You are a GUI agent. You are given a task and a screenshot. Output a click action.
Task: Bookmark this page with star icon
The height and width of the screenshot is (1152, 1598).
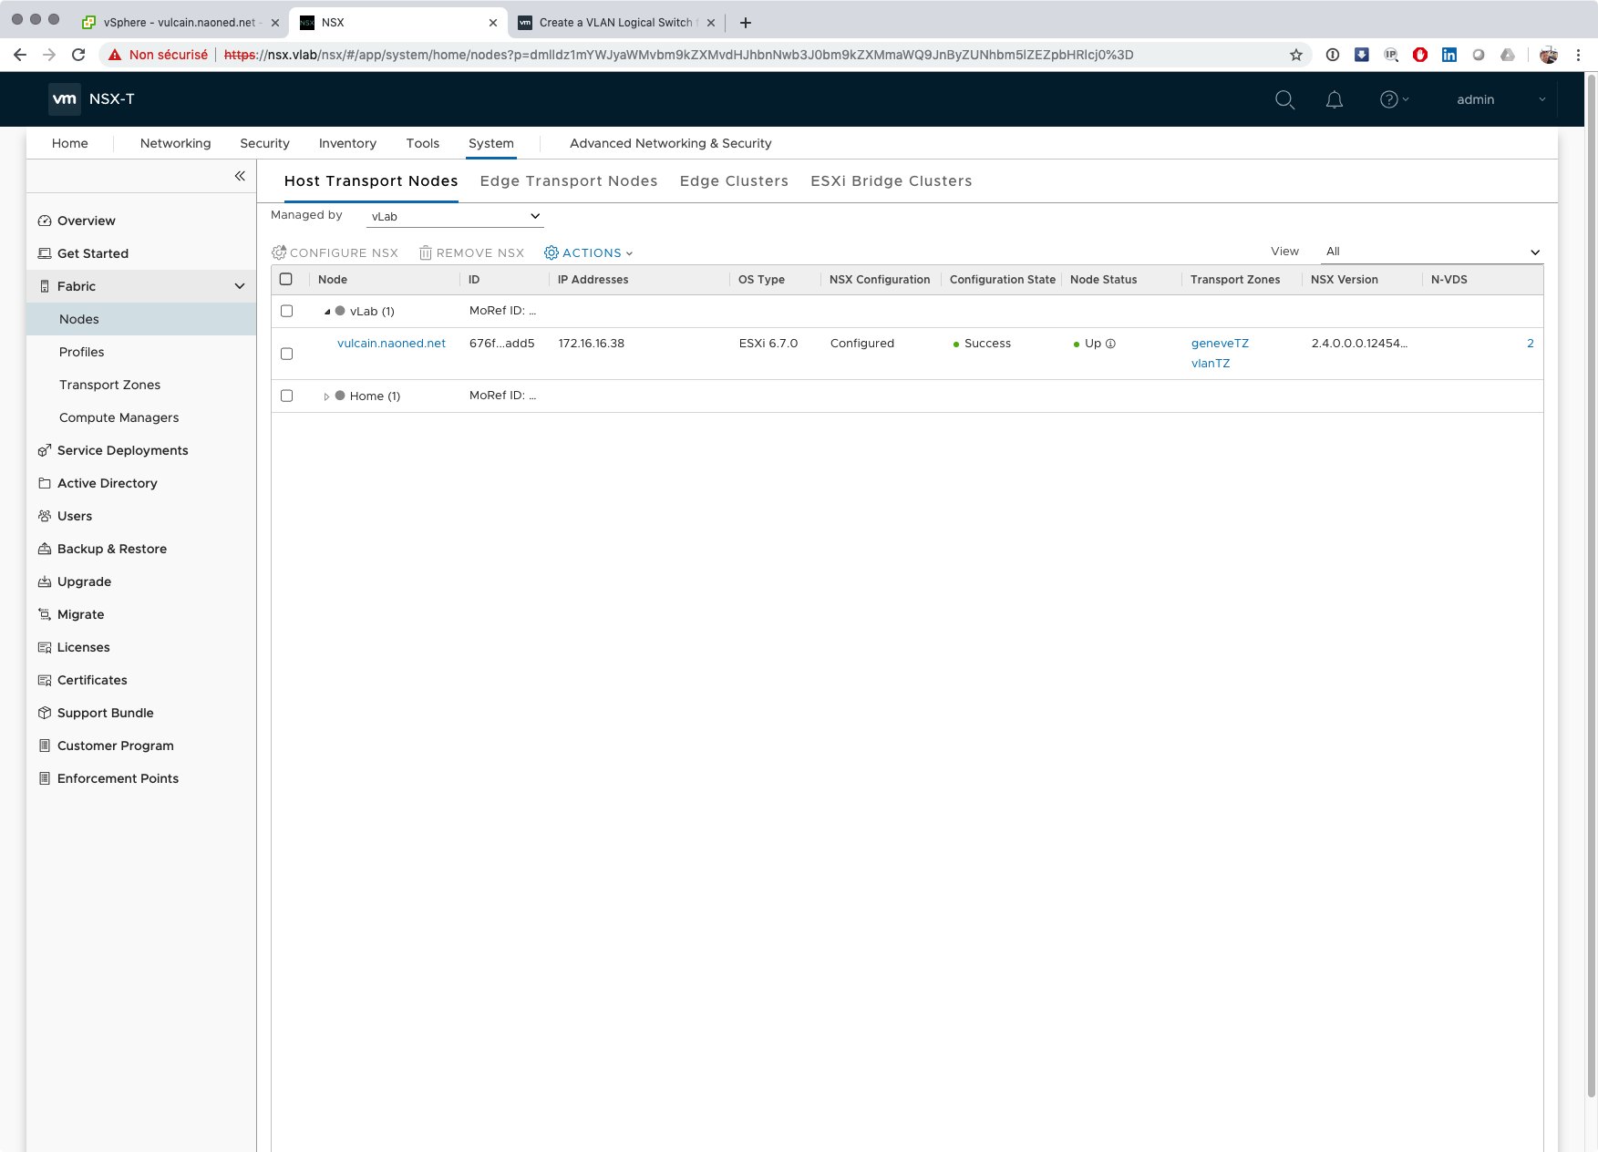1295,55
